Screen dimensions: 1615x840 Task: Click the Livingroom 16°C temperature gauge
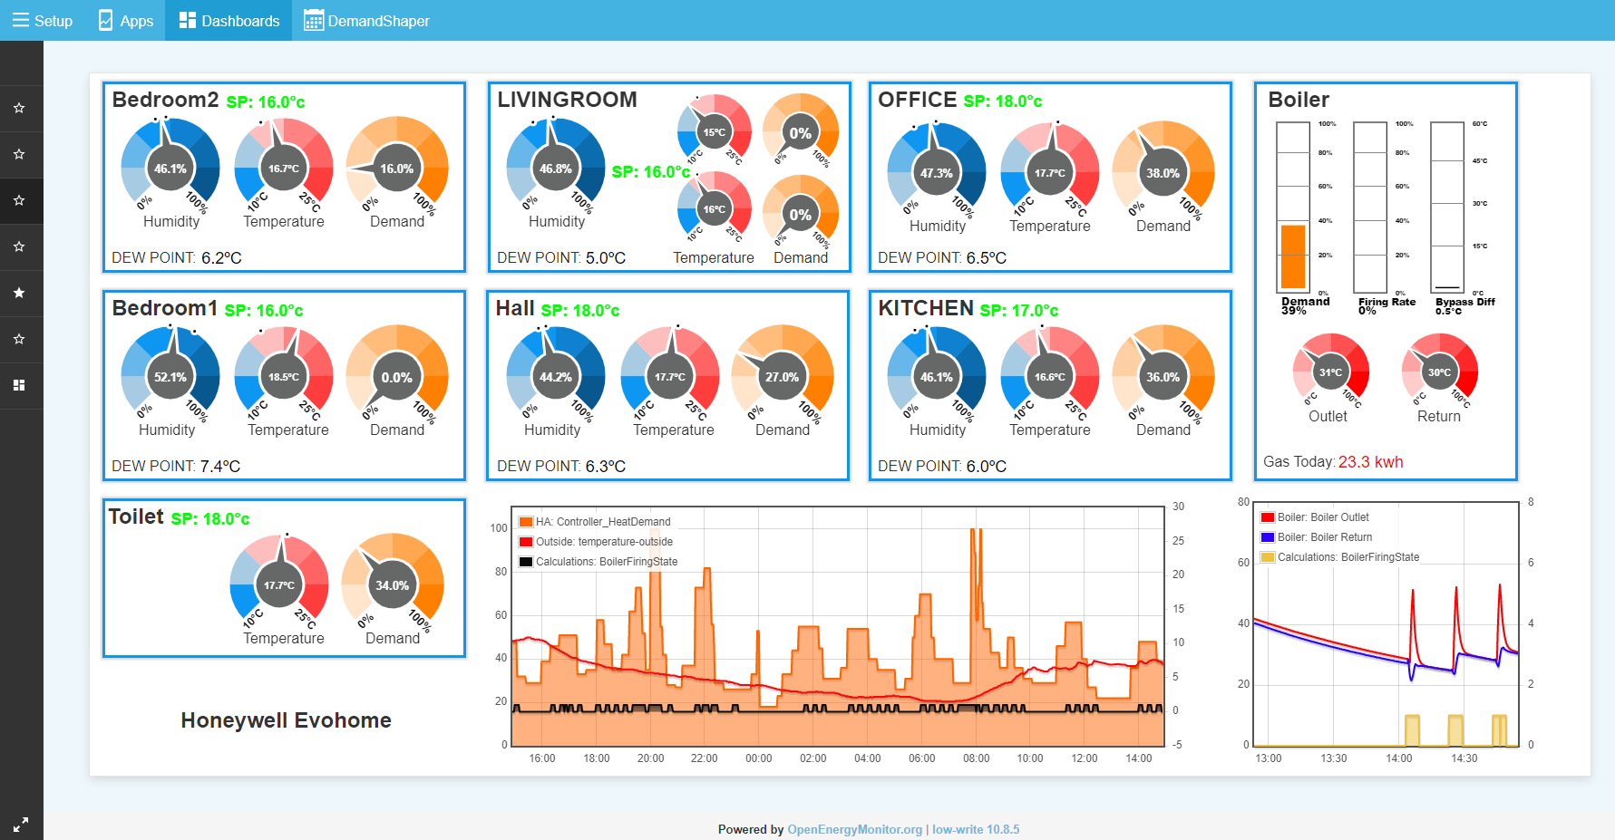tap(715, 209)
